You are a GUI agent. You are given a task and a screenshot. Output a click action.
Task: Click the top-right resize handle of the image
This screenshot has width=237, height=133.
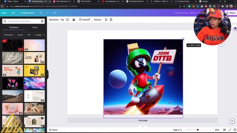[183, 40]
